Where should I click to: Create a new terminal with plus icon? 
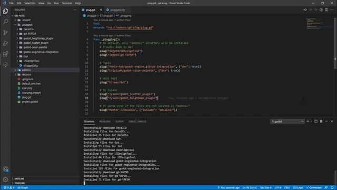[308, 121]
